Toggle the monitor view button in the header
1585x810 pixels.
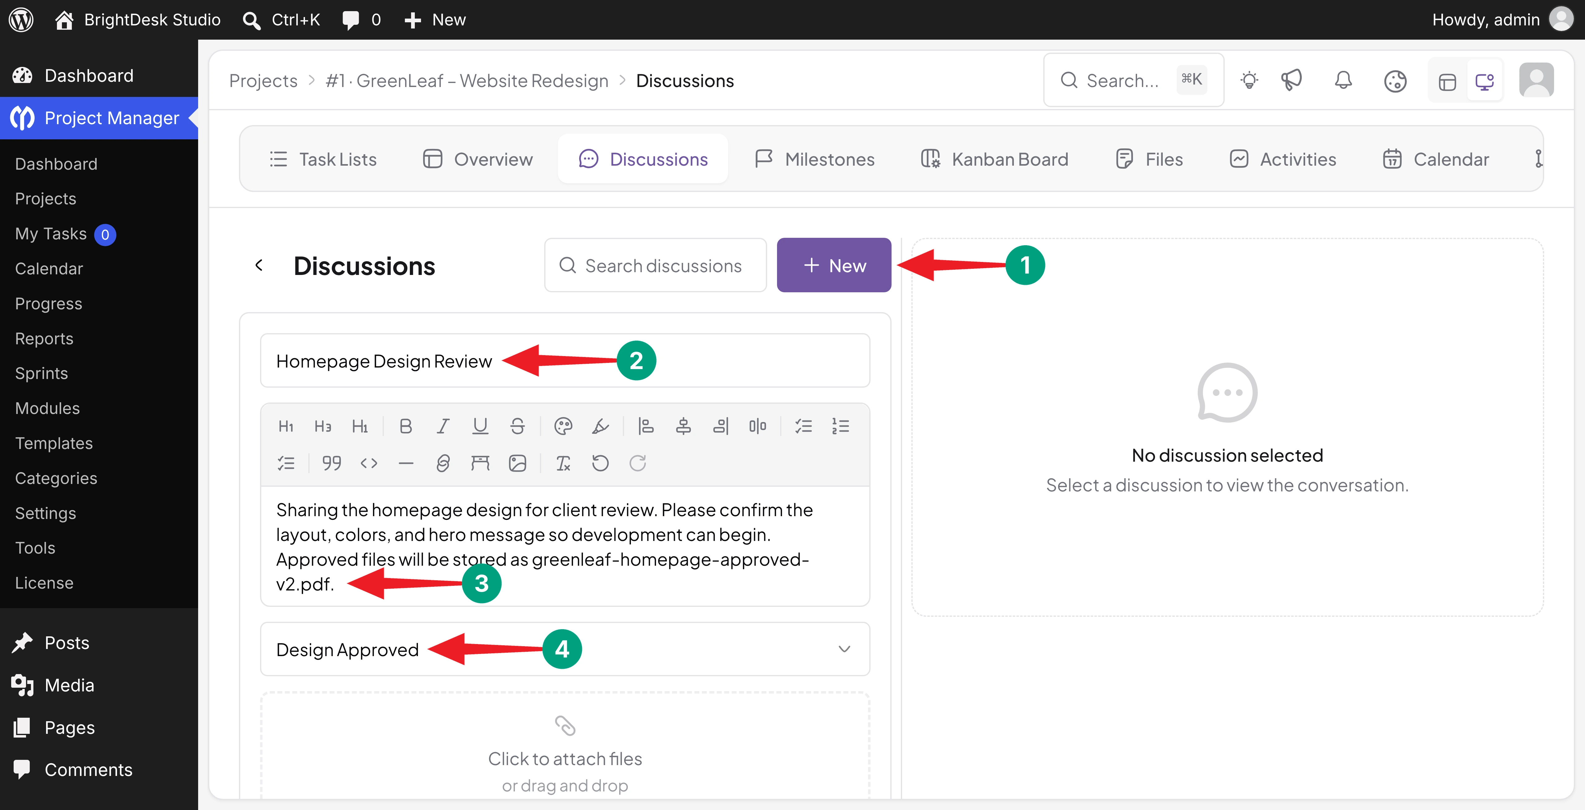[1484, 81]
